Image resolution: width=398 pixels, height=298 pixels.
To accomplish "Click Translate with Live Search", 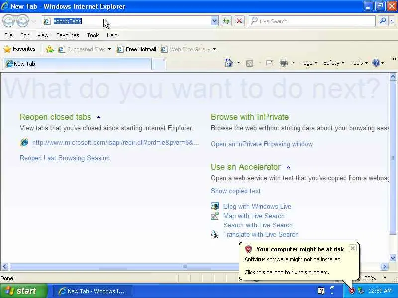I will pyautogui.click(x=261, y=234).
